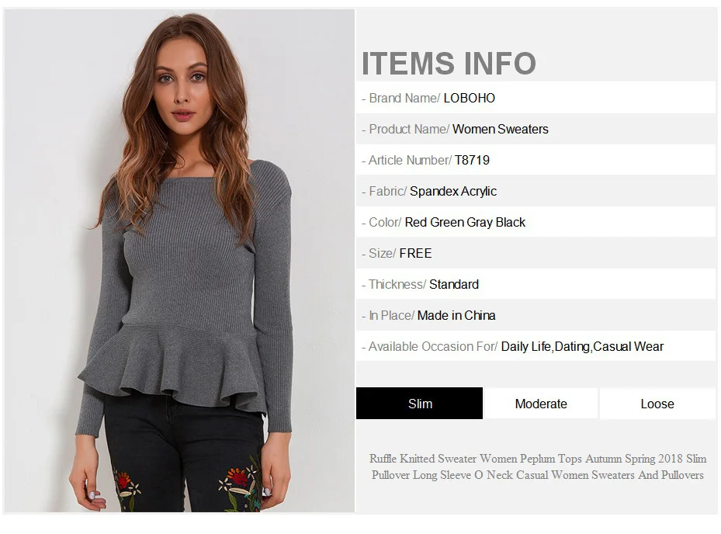Click the LOBOHO brand name text
The image size is (721, 534).
click(x=469, y=98)
